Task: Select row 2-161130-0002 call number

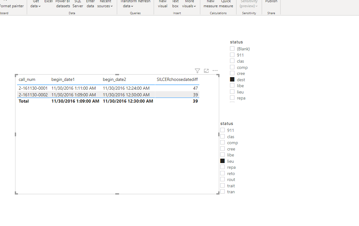Action: point(33,95)
